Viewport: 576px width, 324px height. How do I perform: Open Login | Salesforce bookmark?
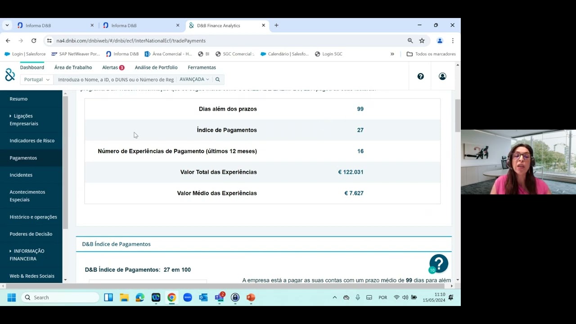click(25, 54)
